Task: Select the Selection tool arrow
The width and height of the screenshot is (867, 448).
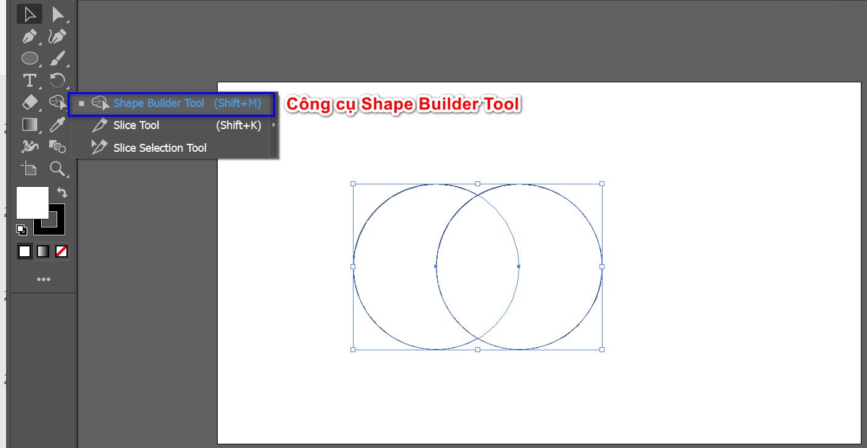Action: pyautogui.click(x=29, y=14)
